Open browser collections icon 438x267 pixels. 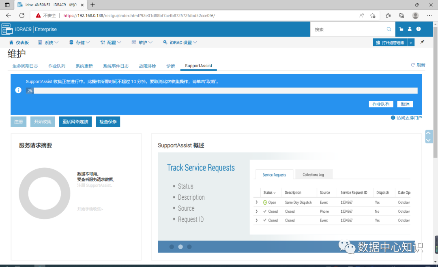pos(401,15)
